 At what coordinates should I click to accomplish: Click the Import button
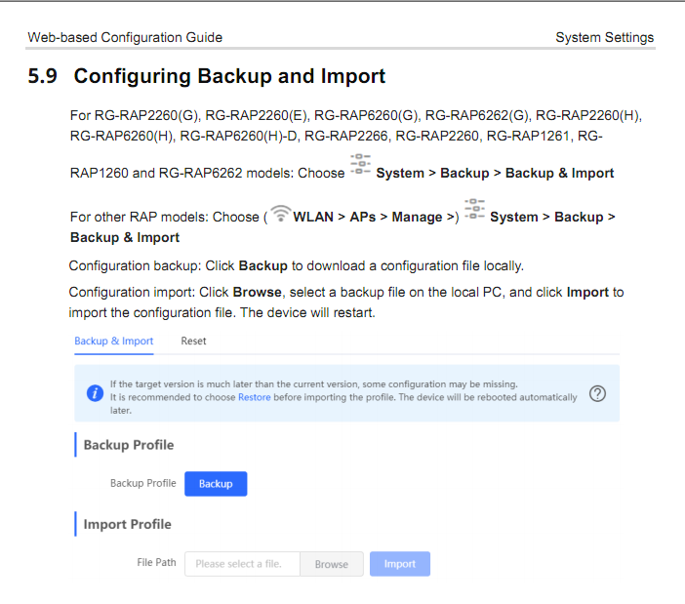click(x=400, y=564)
